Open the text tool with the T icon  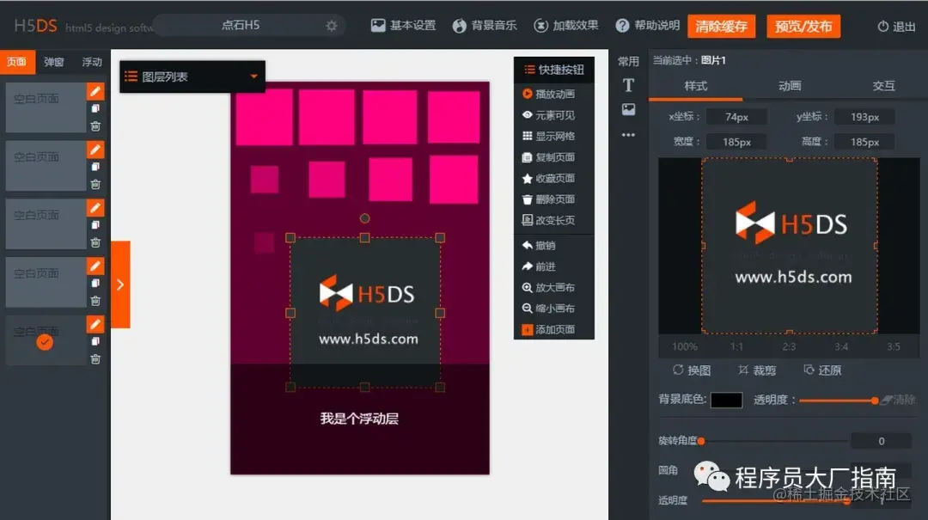(628, 85)
